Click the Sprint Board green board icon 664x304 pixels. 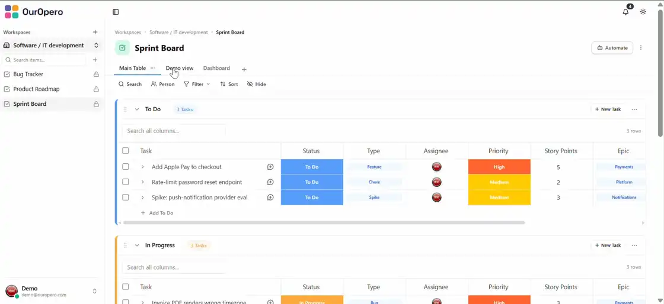[122, 48]
